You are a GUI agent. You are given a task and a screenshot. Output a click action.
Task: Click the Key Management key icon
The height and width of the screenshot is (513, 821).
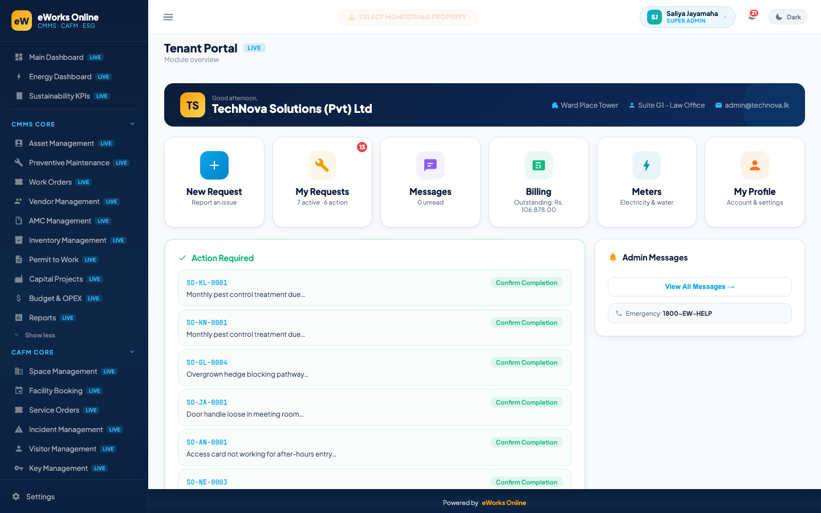coord(19,468)
